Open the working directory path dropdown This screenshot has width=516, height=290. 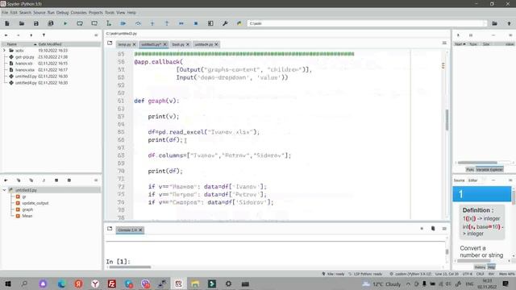click(x=485, y=23)
